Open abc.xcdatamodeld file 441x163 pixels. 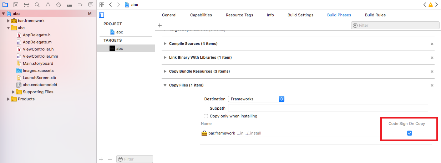pos(40,85)
